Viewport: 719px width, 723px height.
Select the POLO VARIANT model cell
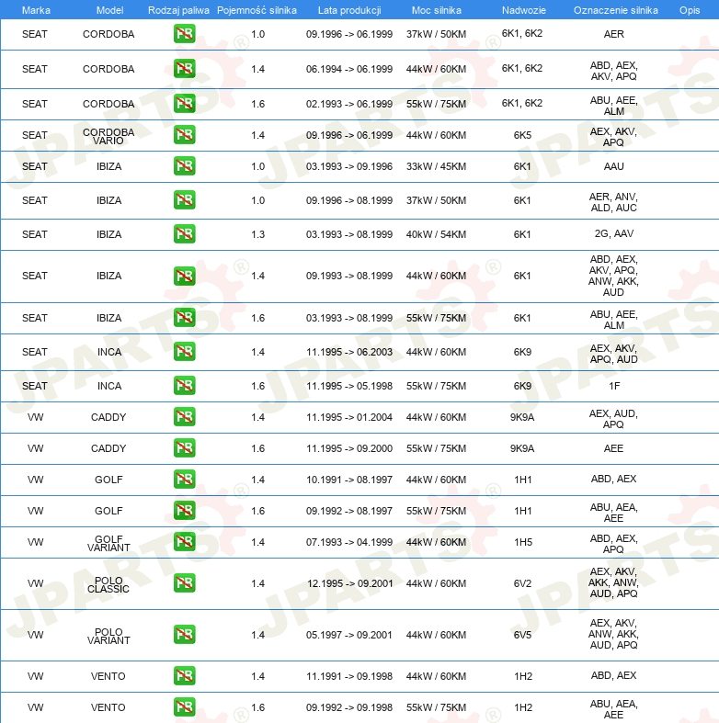[108, 636]
